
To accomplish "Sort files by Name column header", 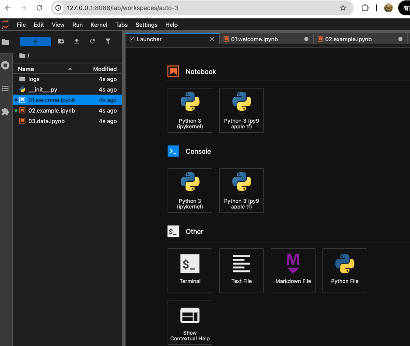I will tap(46, 69).
